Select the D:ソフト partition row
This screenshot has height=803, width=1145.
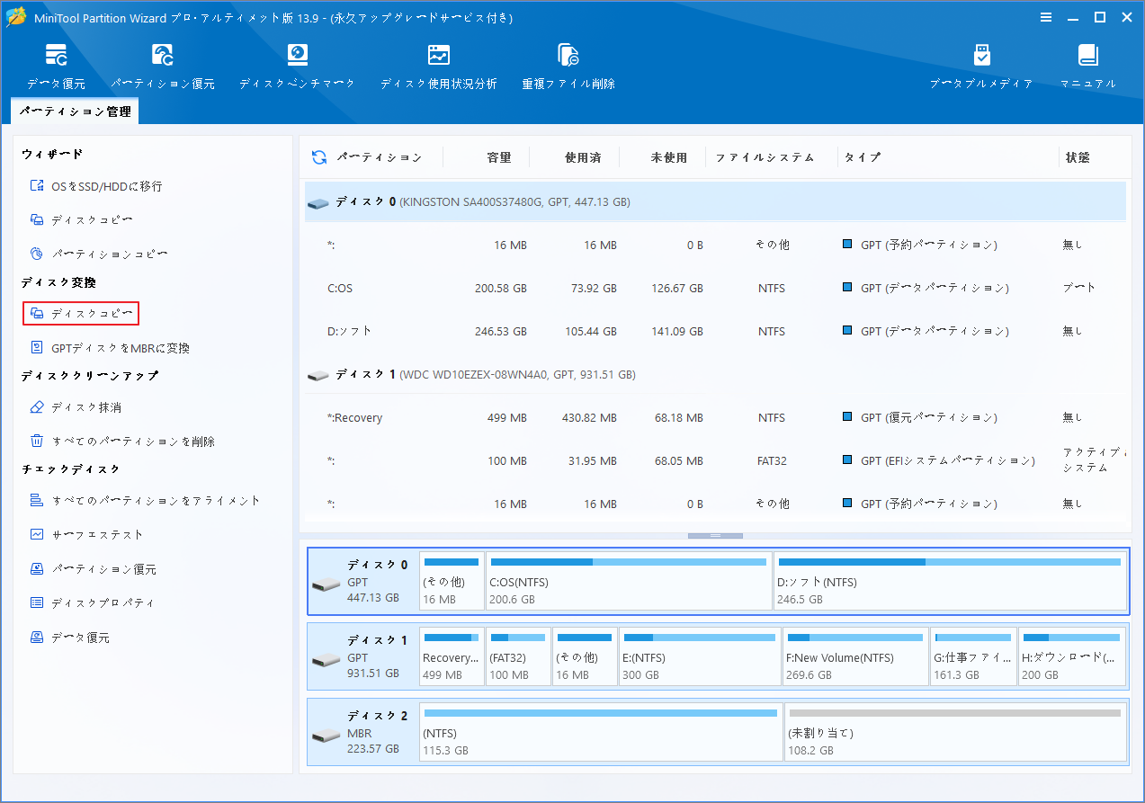[715, 332]
